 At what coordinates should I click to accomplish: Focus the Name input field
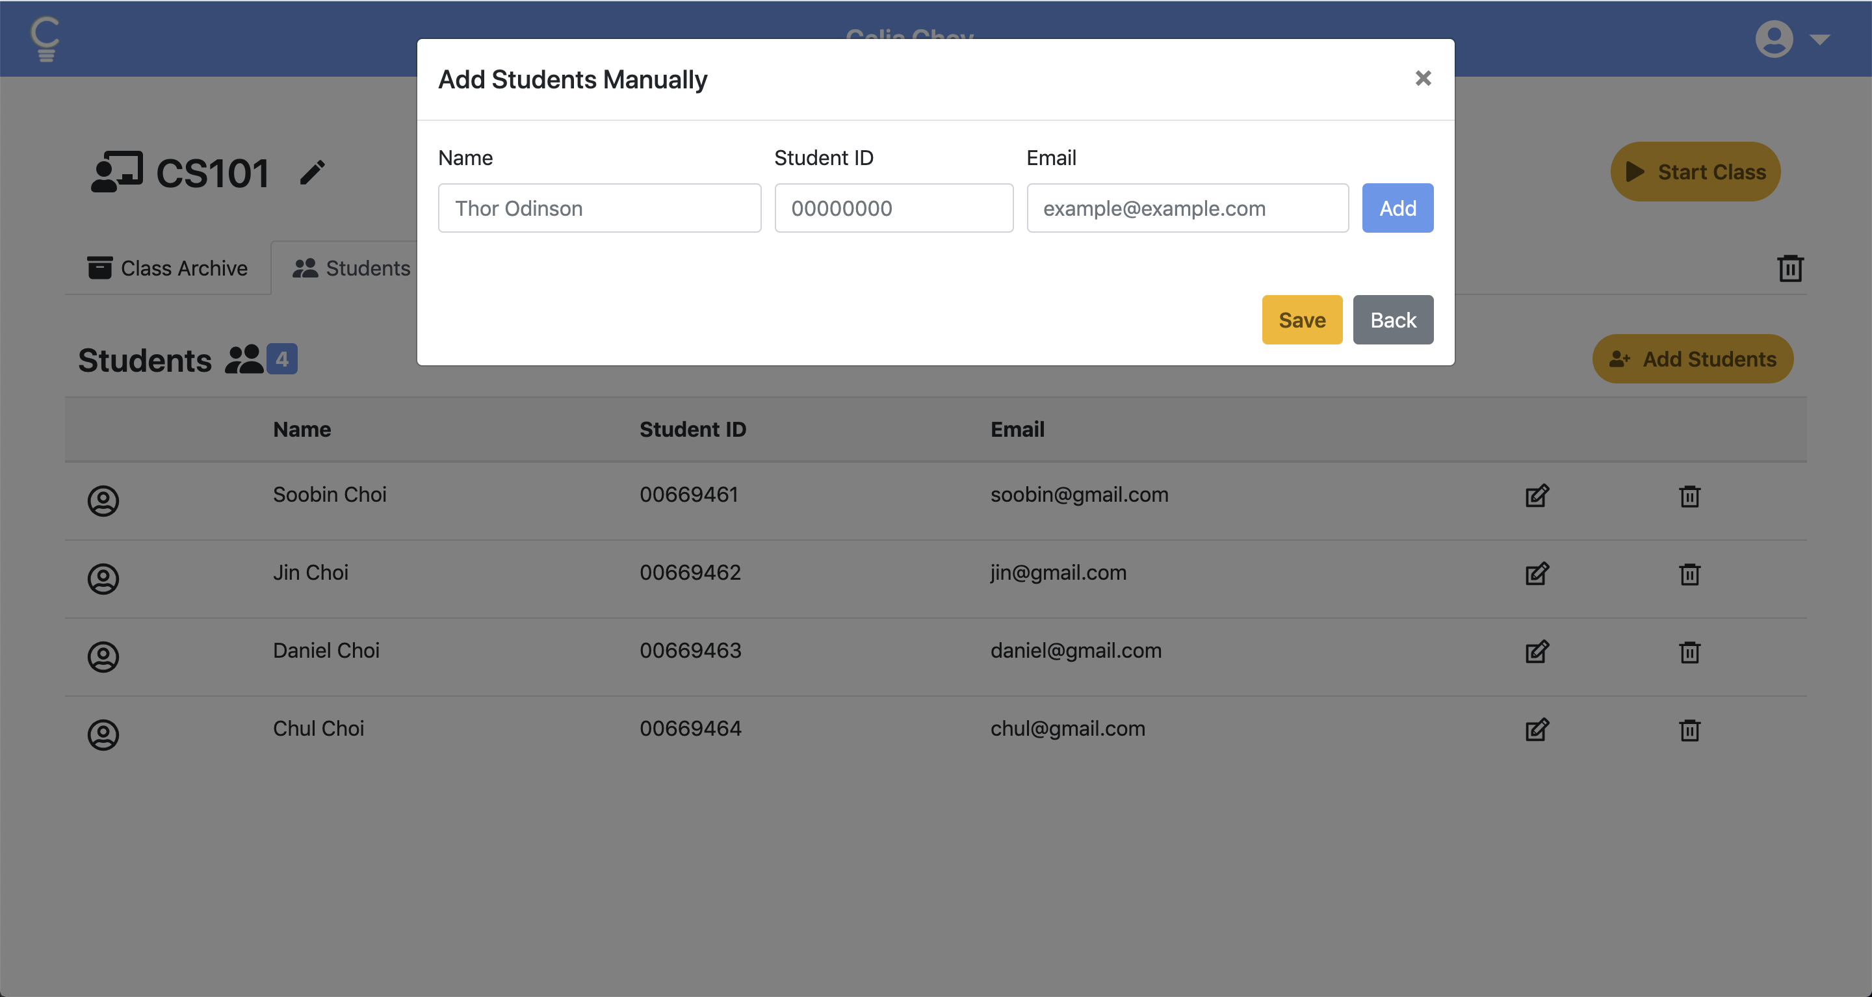(599, 209)
